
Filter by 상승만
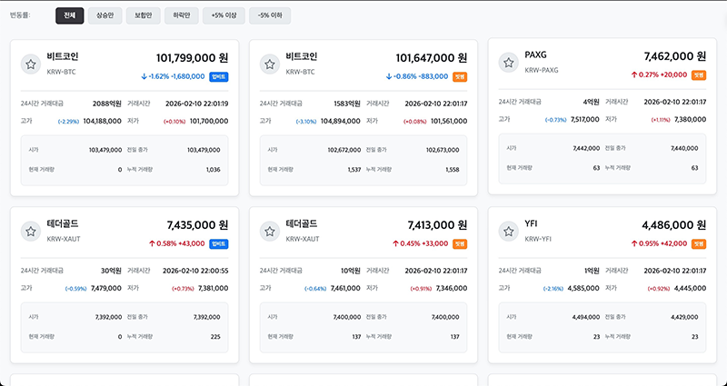[105, 15]
